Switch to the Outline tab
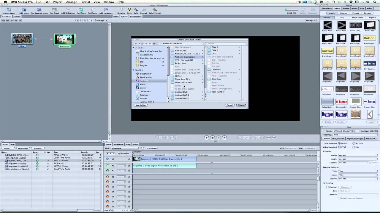 click(x=17, y=17)
